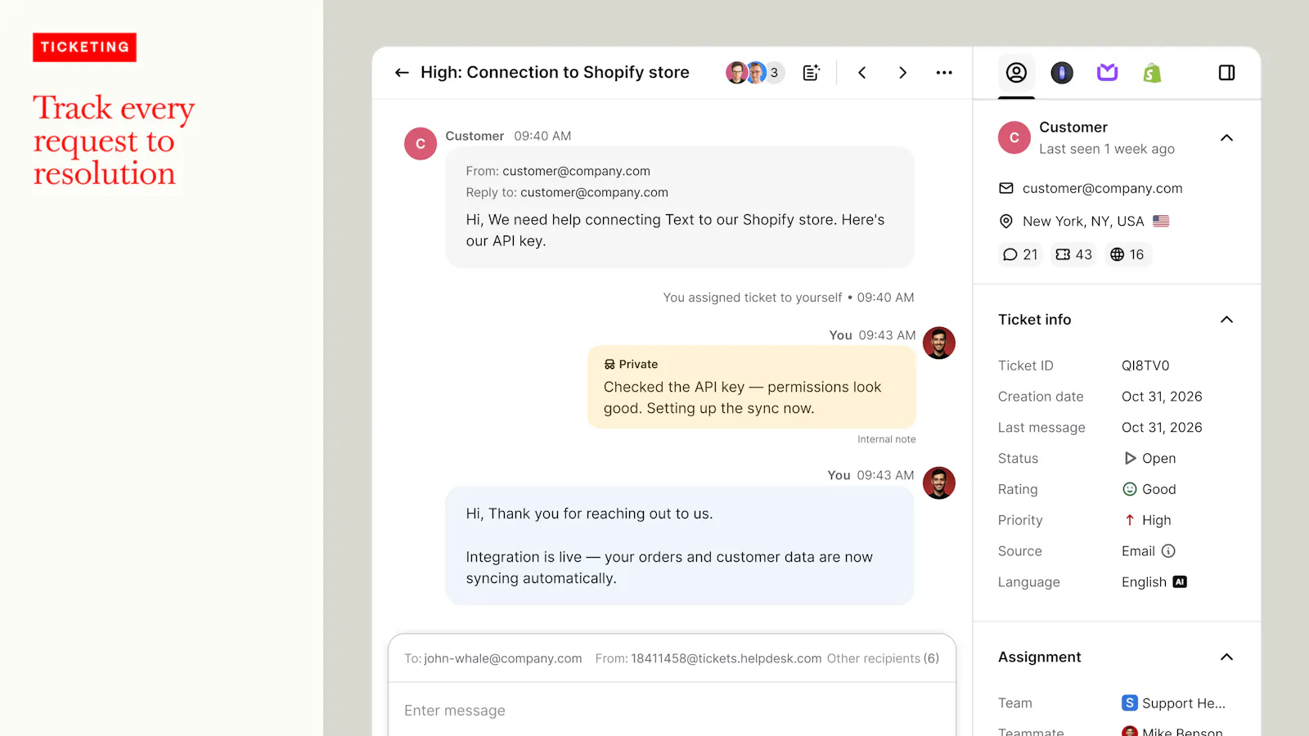Go to previous ticket chevron
The height and width of the screenshot is (736, 1309).
pyautogui.click(x=862, y=73)
